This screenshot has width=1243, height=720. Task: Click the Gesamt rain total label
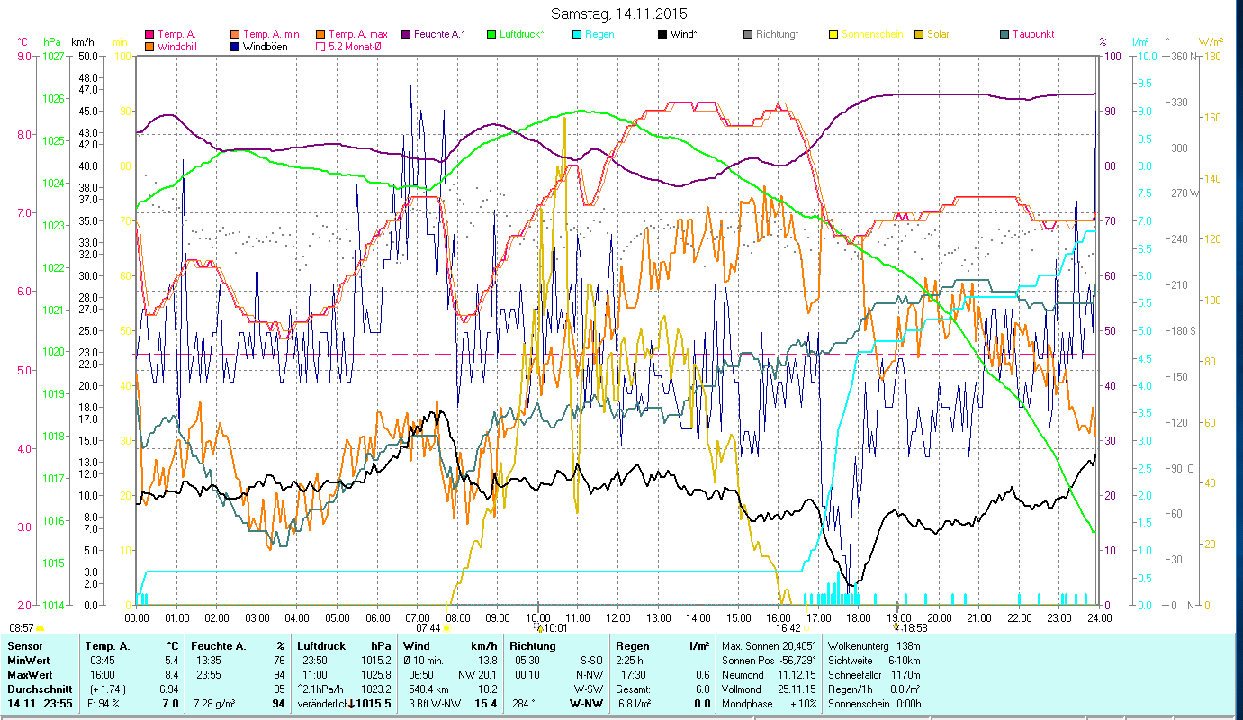coord(634,688)
